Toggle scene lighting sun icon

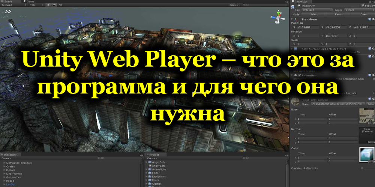point(48,5)
